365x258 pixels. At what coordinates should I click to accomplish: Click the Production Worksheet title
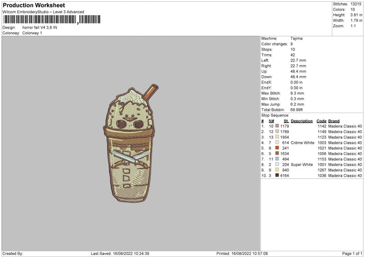pos(33,5)
